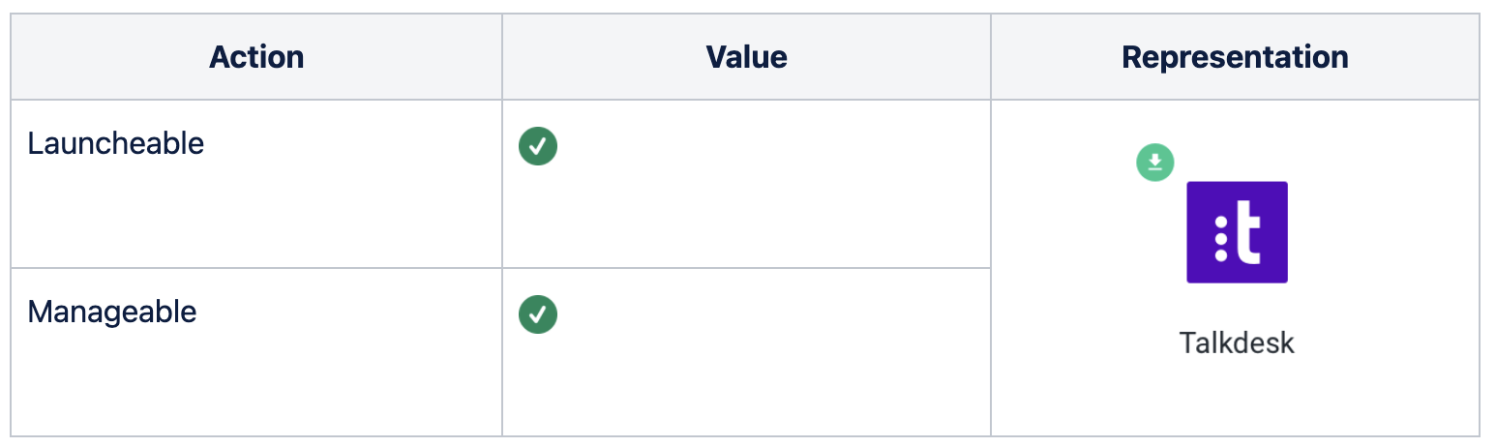Click the divider between Value and Representation headers
This screenshot has height=447, width=1496.
coord(991,57)
